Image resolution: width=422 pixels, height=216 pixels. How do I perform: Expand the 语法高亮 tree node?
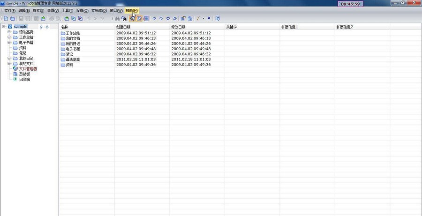pos(9,32)
